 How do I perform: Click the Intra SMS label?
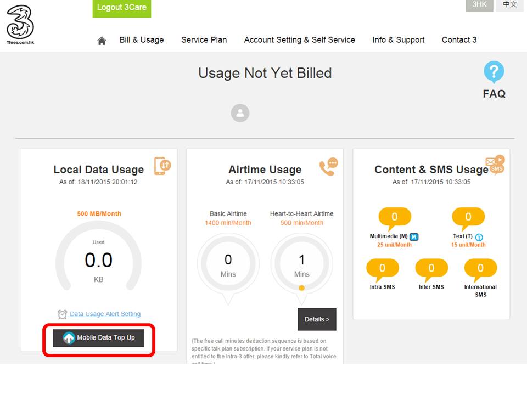(382, 287)
